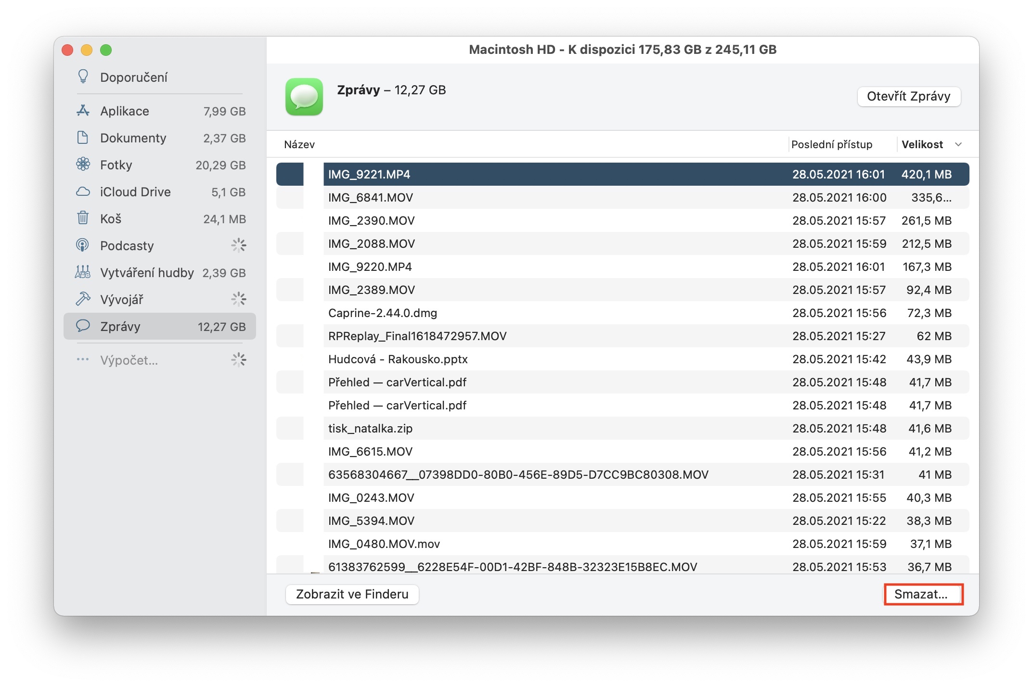
Task: Click the Podcasty podcast icon
Action: point(83,245)
